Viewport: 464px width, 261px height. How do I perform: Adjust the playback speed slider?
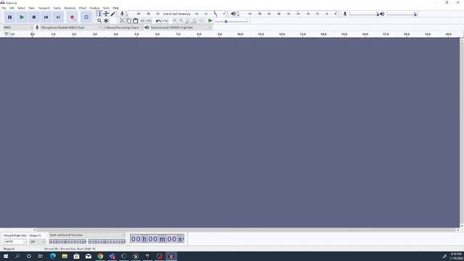[231, 21]
